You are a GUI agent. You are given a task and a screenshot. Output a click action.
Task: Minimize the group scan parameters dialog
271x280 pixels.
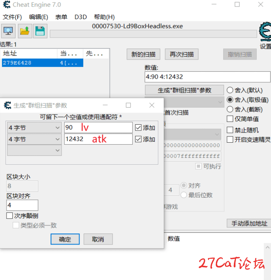point(105,105)
